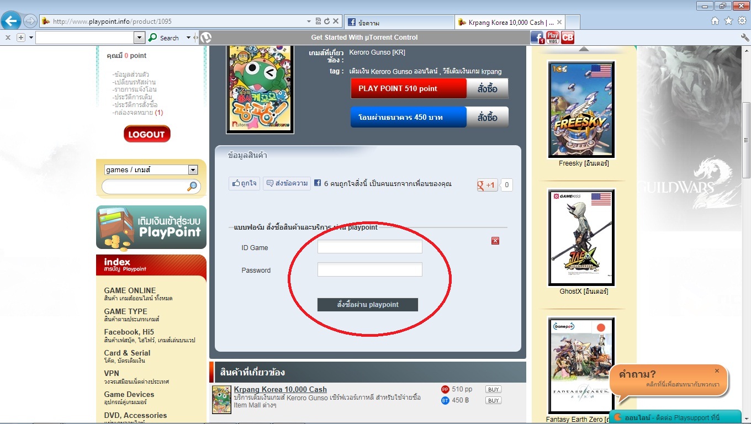Image resolution: width=751 pixels, height=424 pixels.
Task: Click the Password input field
Action: pos(370,269)
